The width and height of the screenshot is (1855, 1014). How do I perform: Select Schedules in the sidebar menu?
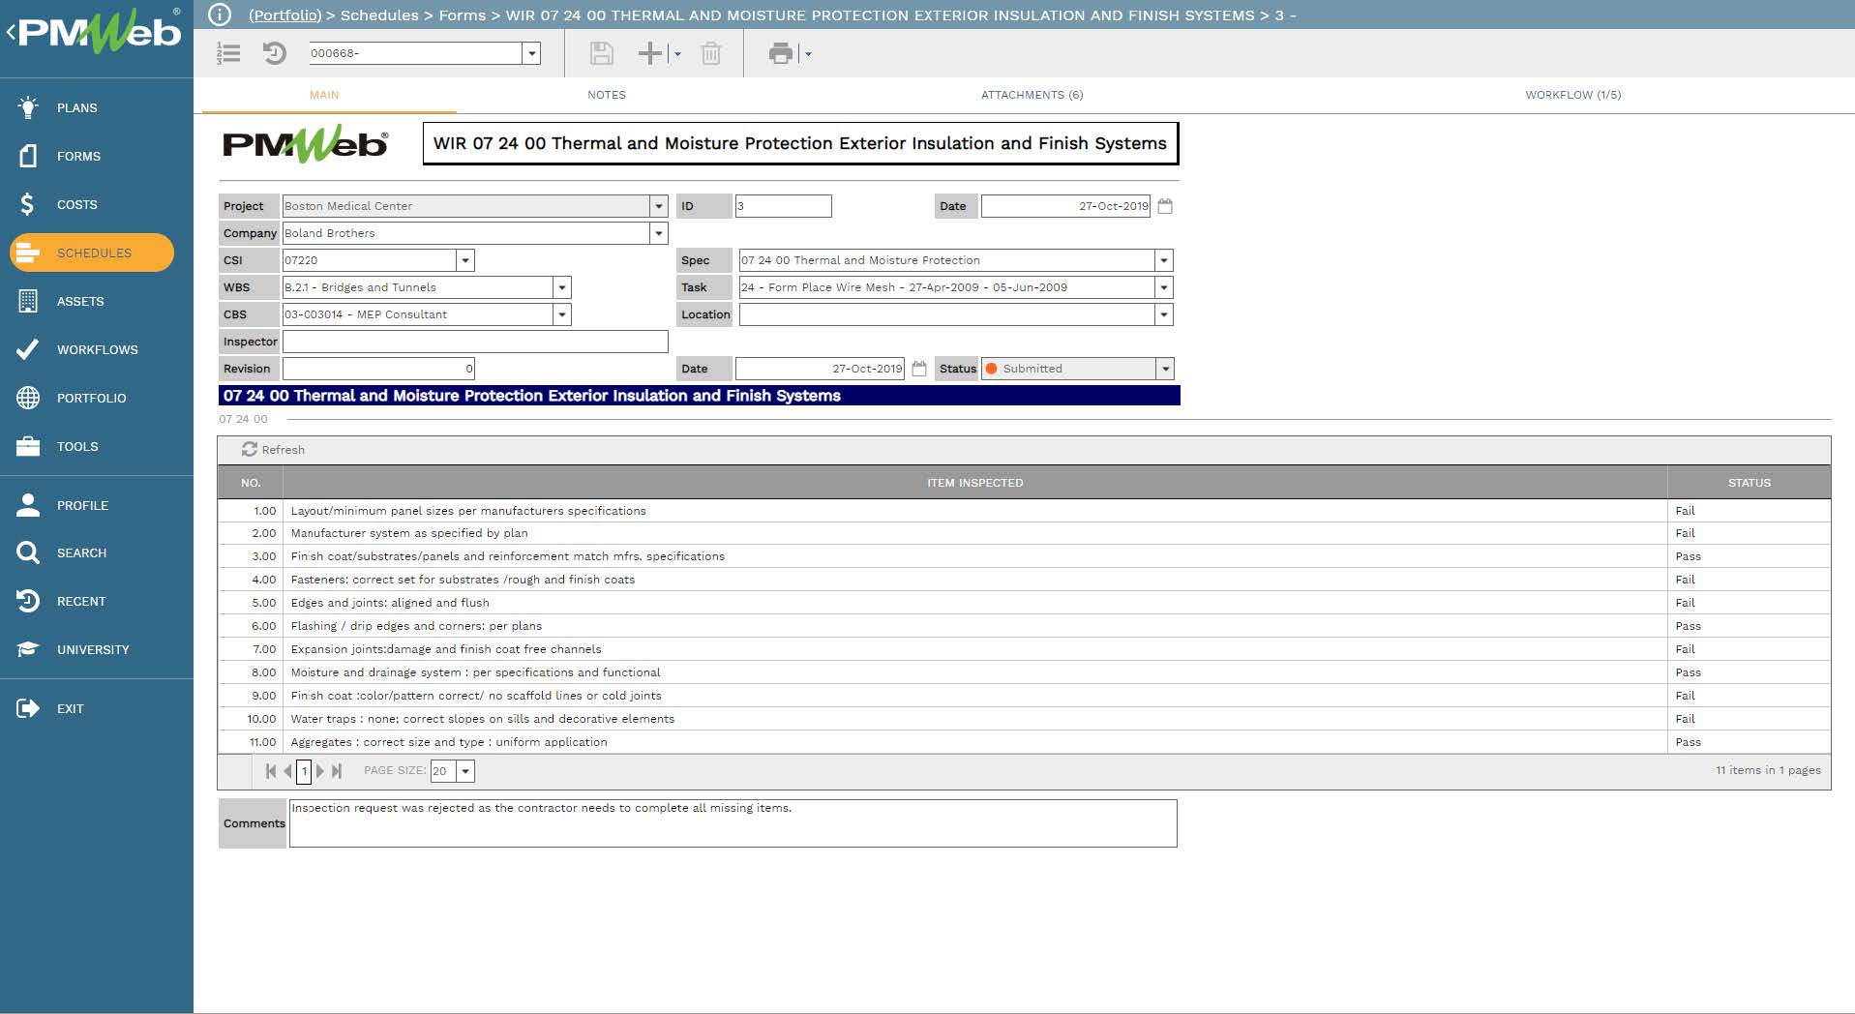click(x=92, y=253)
